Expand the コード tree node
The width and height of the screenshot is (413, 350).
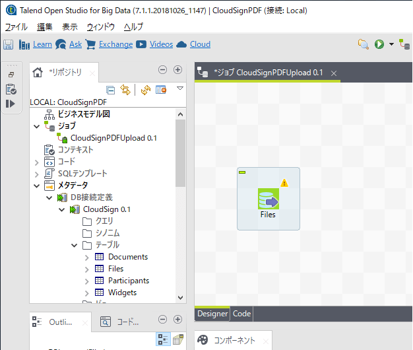pyautogui.click(x=37, y=162)
